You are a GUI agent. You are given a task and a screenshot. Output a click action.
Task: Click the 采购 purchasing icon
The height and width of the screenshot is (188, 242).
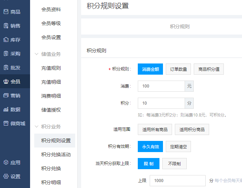6,54
